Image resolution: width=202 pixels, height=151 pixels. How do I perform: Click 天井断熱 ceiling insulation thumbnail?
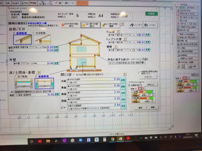[42, 40]
